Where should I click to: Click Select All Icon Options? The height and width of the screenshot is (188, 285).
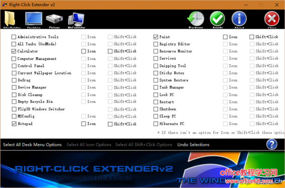point(89,145)
